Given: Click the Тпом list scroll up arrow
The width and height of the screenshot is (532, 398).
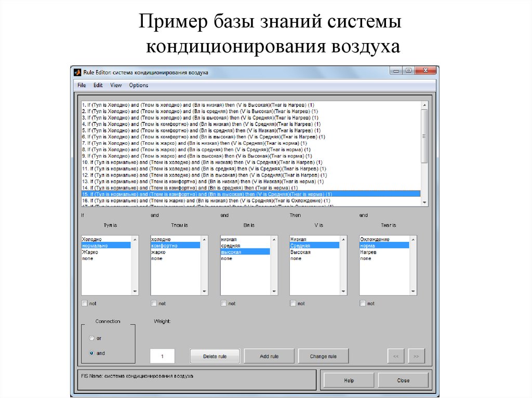Looking at the screenshot, I should (x=204, y=239).
